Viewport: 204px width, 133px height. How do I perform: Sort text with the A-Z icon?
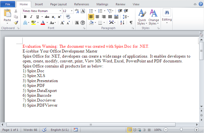122,23
